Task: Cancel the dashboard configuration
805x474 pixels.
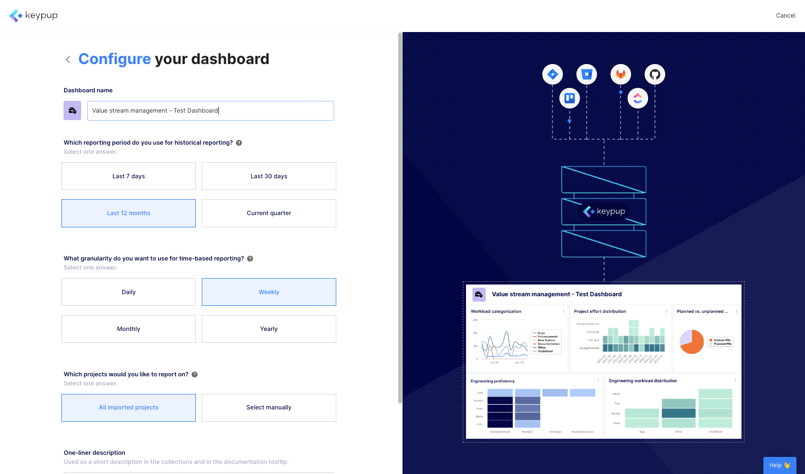Action: click(x=785, y=15)
